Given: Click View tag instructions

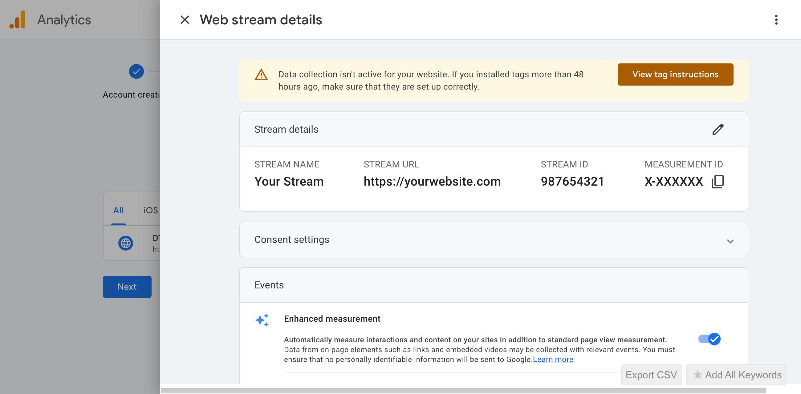Looking at the screenshot, I should [675, 74].
